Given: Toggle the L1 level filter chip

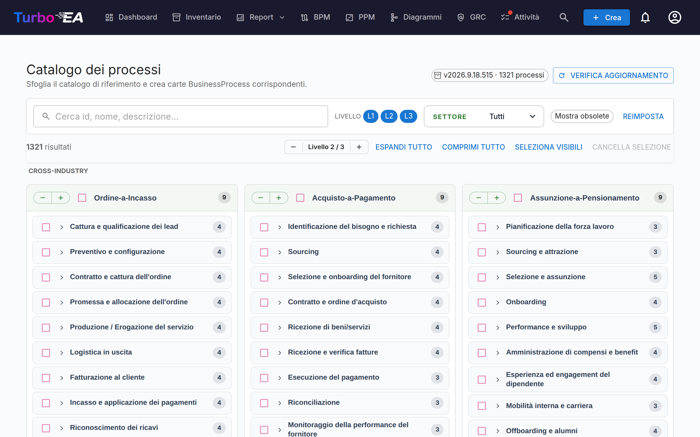Looking at the screenshot, I should click(x=371, y=116).
